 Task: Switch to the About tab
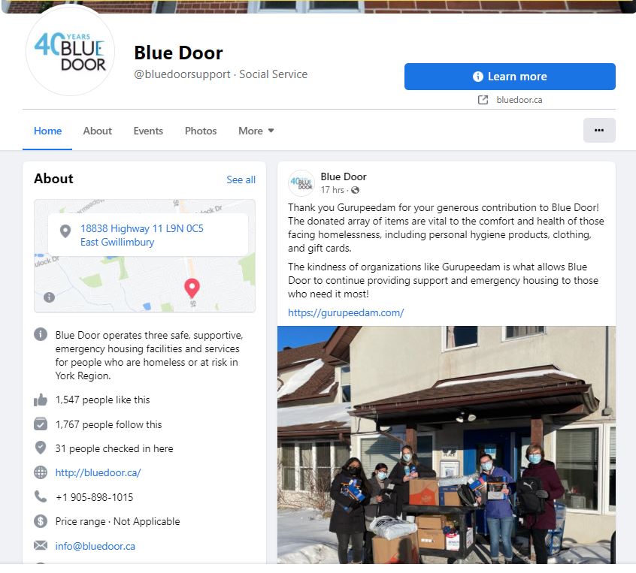point(97,131)
